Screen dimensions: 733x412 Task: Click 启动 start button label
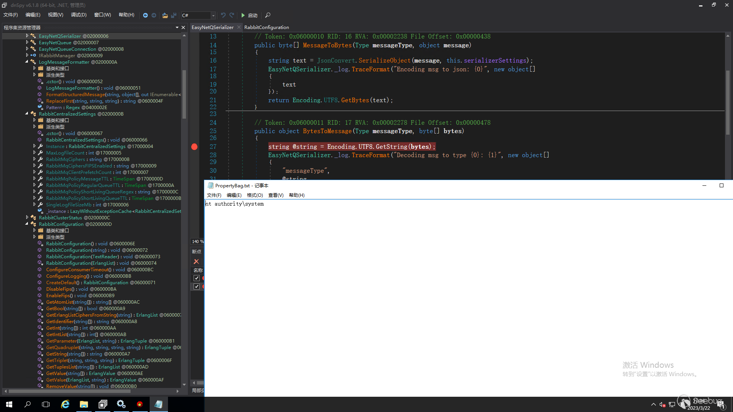(253, 15)
